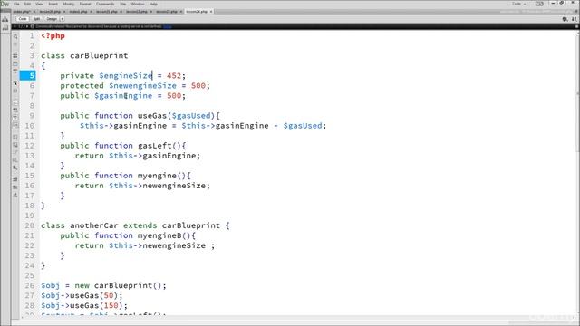Show the Code Navigator
Image resolution: width=580 pixels, height=326 pixels.
coord(15,44)
